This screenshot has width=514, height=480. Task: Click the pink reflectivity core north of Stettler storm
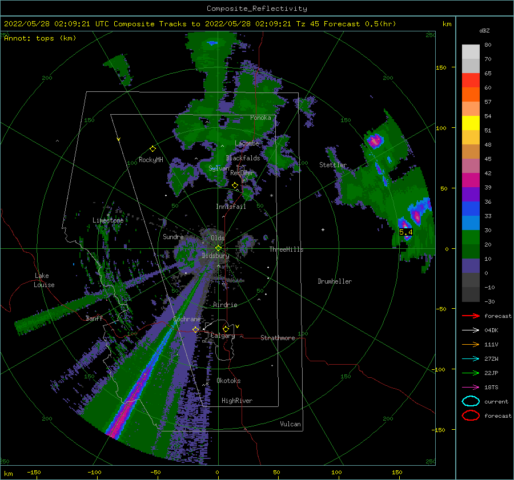[375, 141]
